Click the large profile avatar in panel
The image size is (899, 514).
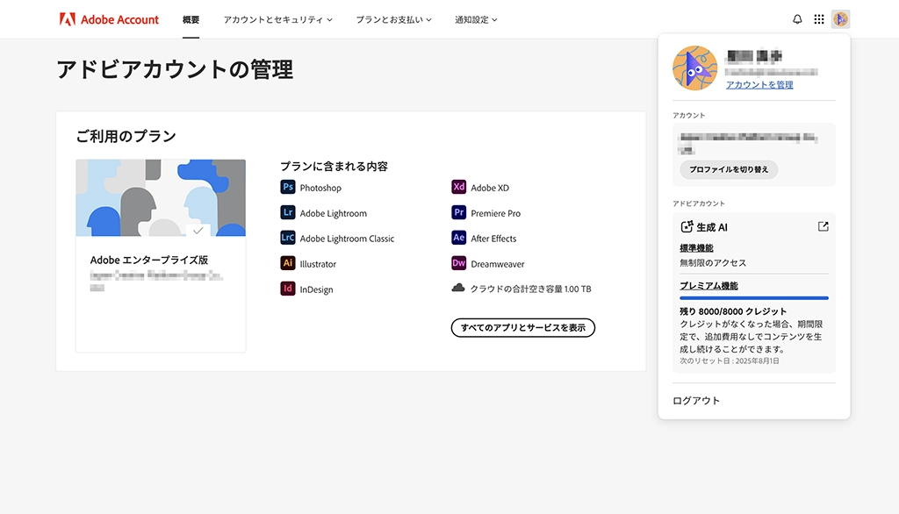(695, 68)
